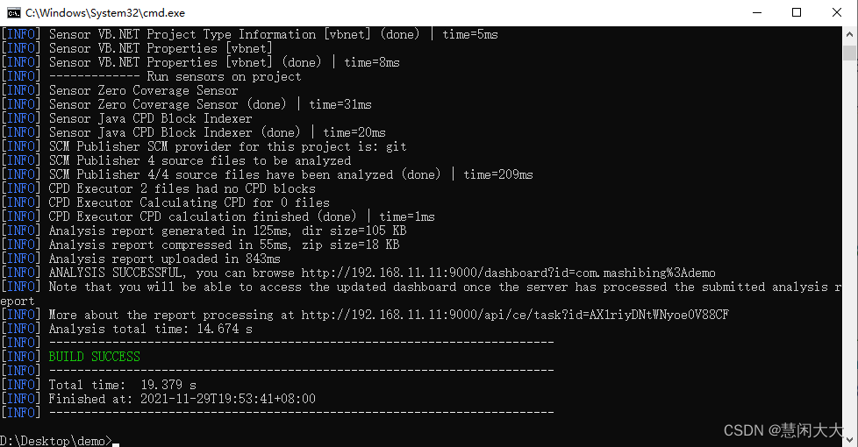
Task: Click the Analysis total time 14.674 s line
Action: [150, 329]
